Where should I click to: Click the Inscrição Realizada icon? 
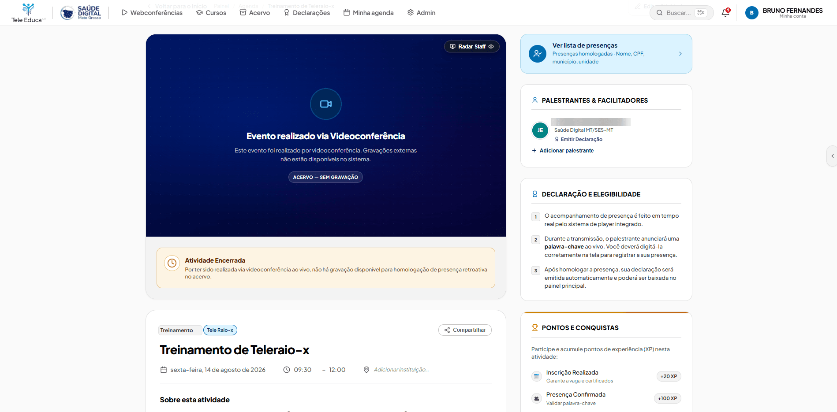click(537, 376)
